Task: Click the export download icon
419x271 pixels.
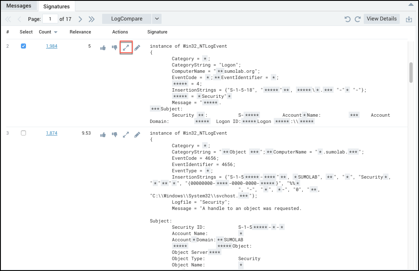Action: pos(409,19)
